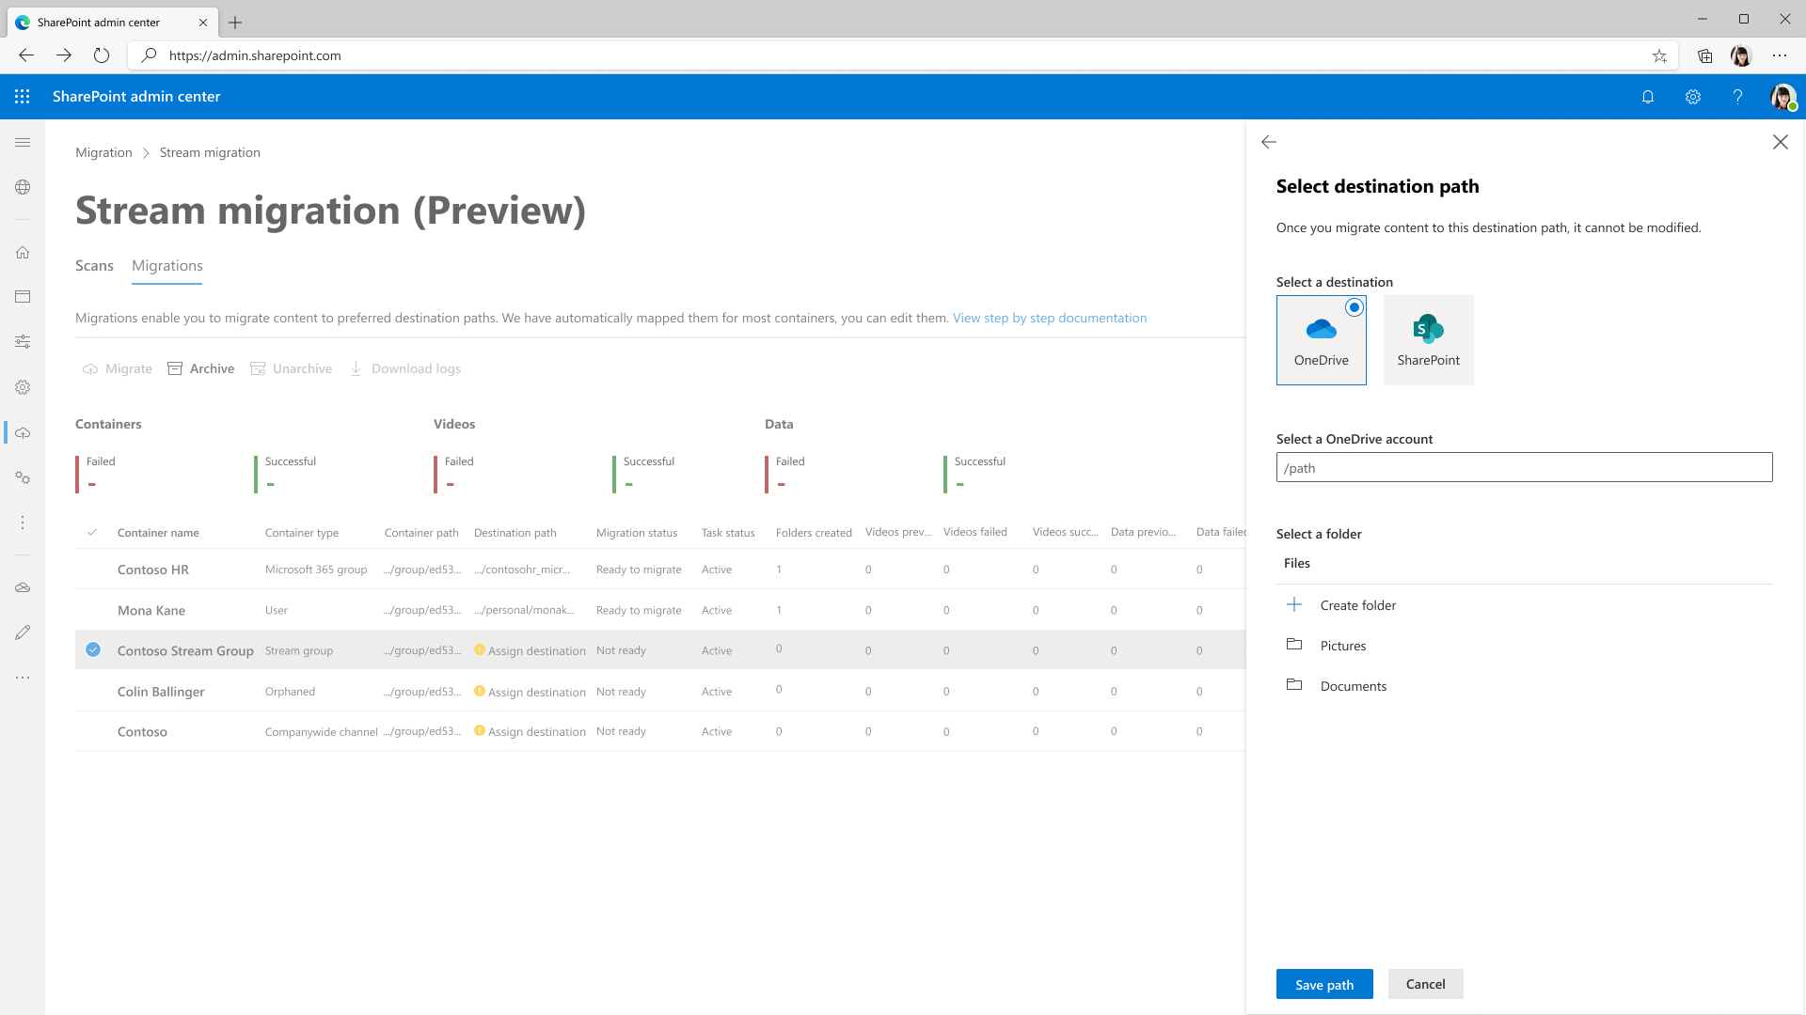Click the OneDrive destination icon

click(1321, 338)
